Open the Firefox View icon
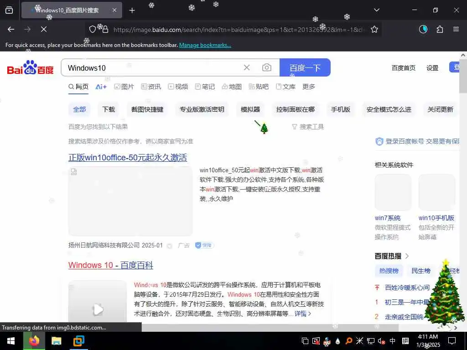 pos(9,10)
